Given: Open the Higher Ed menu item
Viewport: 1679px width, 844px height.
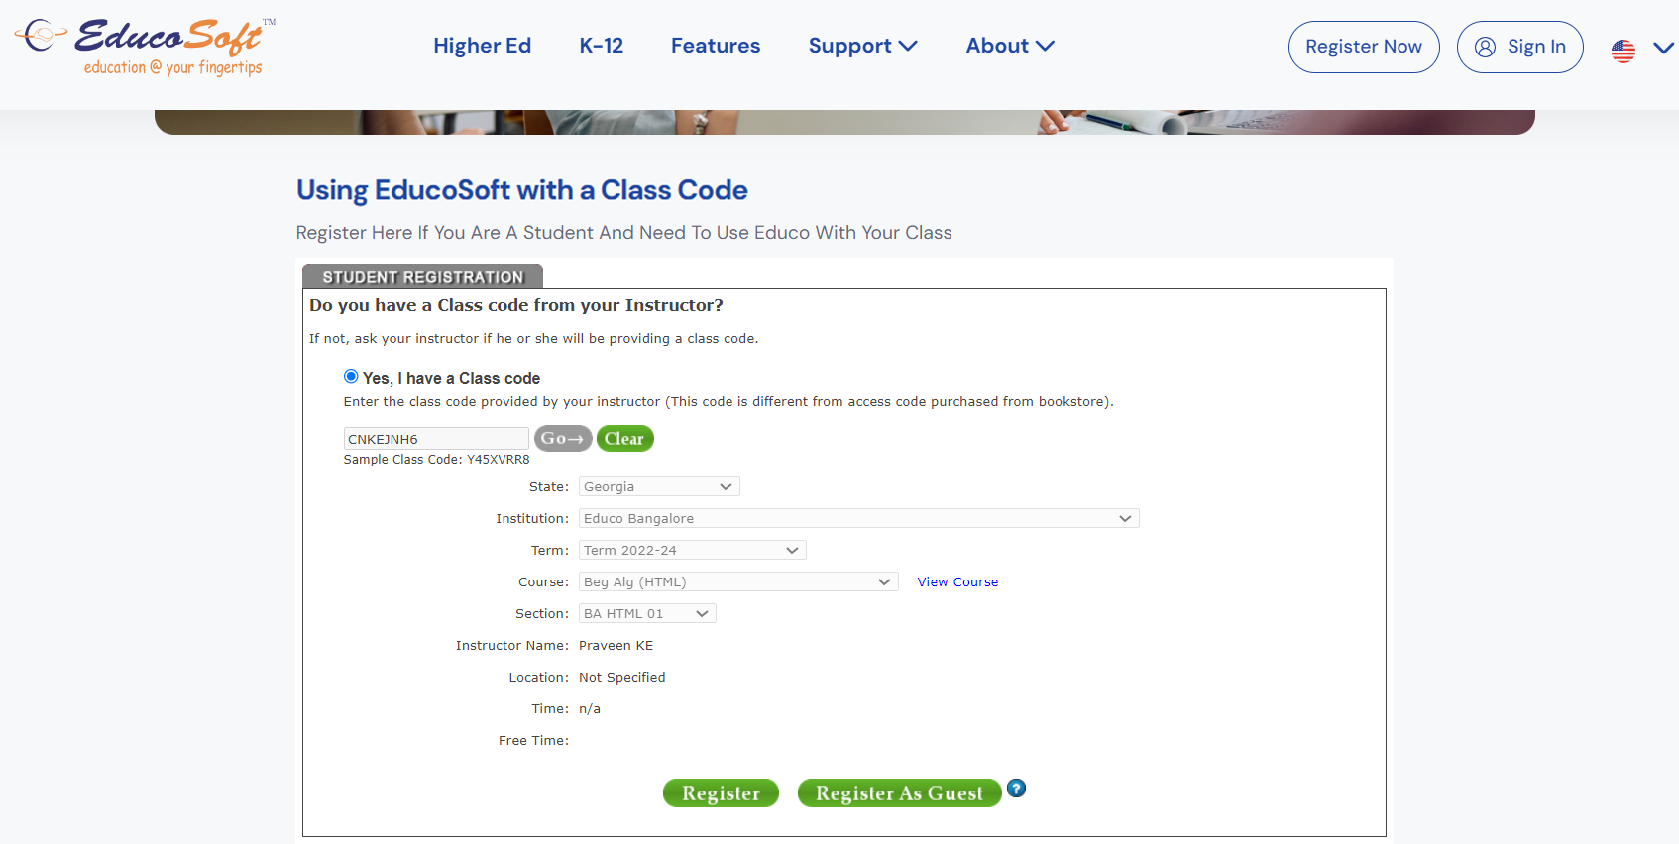Looking at the screenshot, I should [482, 46].
